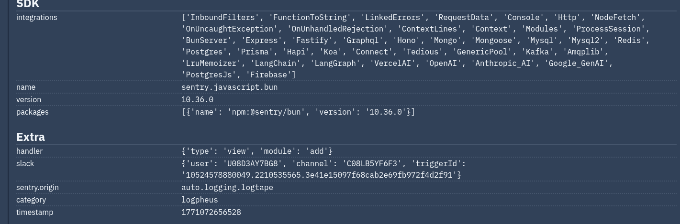Click the packages row label
Viewport: 680px width, 224px height.
click(x=33, y=112)
